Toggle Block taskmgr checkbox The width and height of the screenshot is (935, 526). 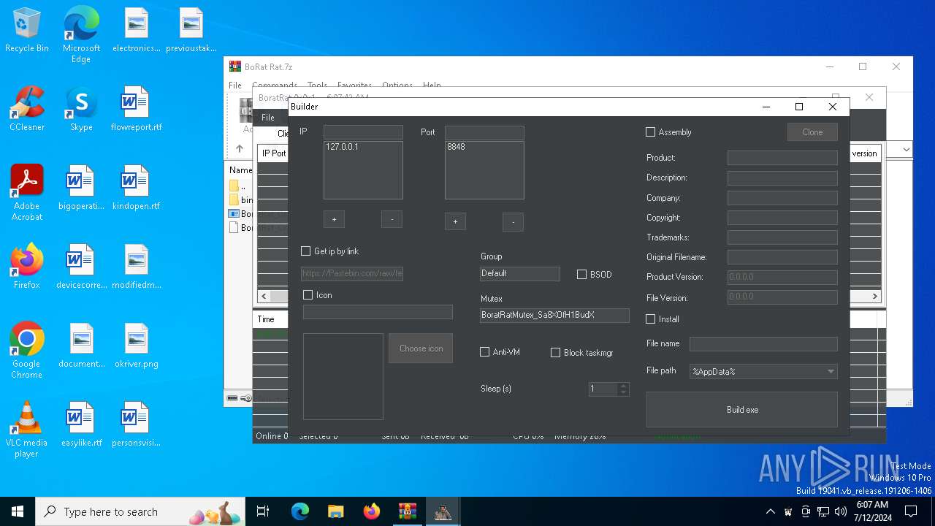[556, 352]
